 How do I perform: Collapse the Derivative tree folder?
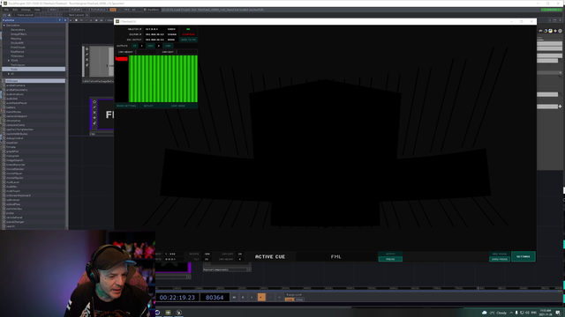point(4,26)
